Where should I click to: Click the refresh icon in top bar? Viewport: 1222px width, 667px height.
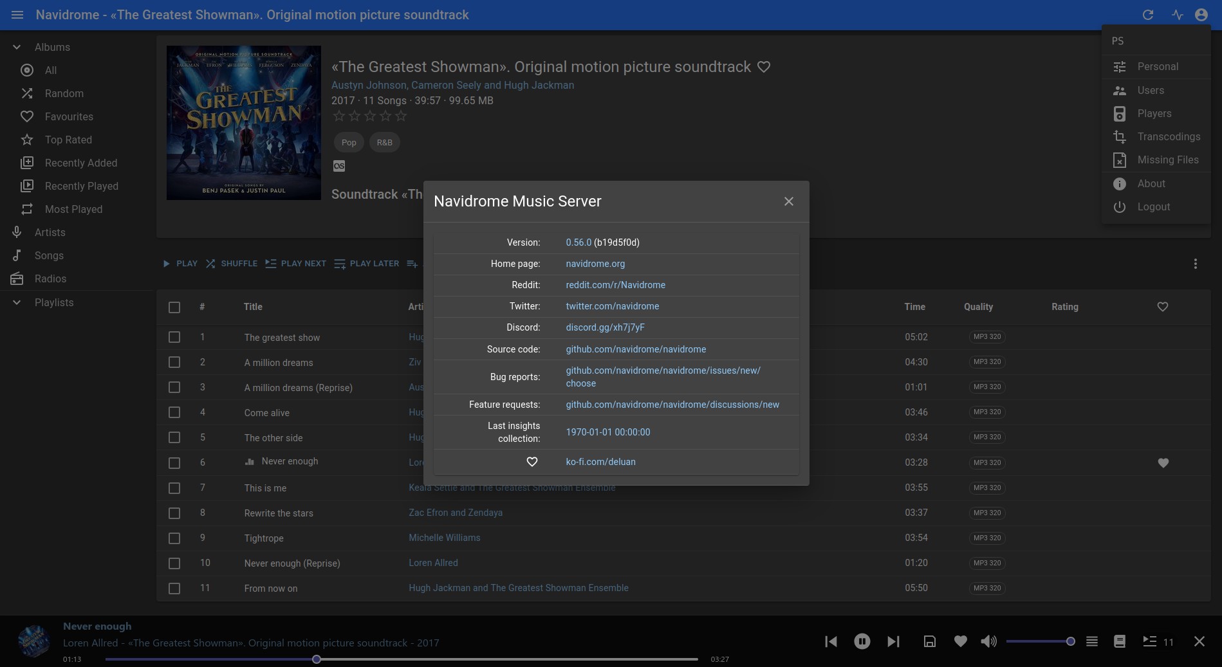point(1148,15)
